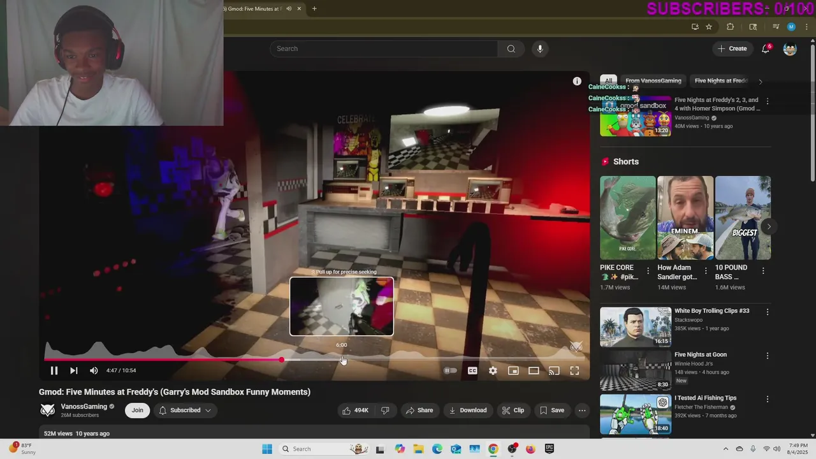Open options for Five Nights at Goon
The height and width of the screenshot is (459, 816).
point(768,356)
